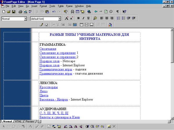Click the Insert Image toolbar icon

pyautogui.click(x=82, y=12)
